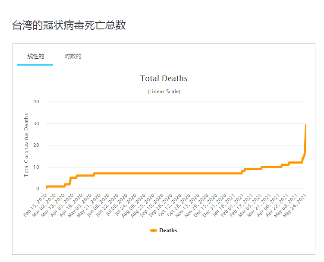Image resolution: width=324 pixels, height=262 pixels.
Task: Click the line's peak point near 29 deaths
Action: (305, 125)
